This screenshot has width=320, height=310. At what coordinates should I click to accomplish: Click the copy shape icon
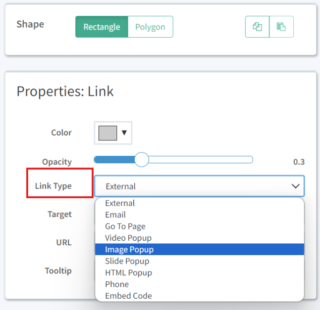pyautogui.click(x=257, y=27)
